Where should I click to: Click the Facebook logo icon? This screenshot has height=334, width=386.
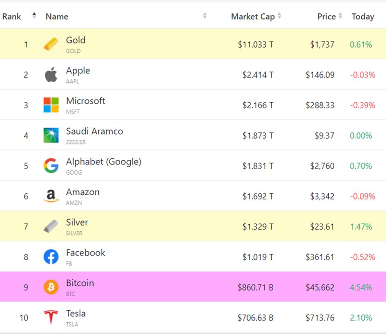click(x=51, y=256)
